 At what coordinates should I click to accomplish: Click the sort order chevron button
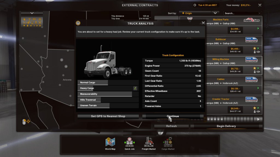[215, 13]
